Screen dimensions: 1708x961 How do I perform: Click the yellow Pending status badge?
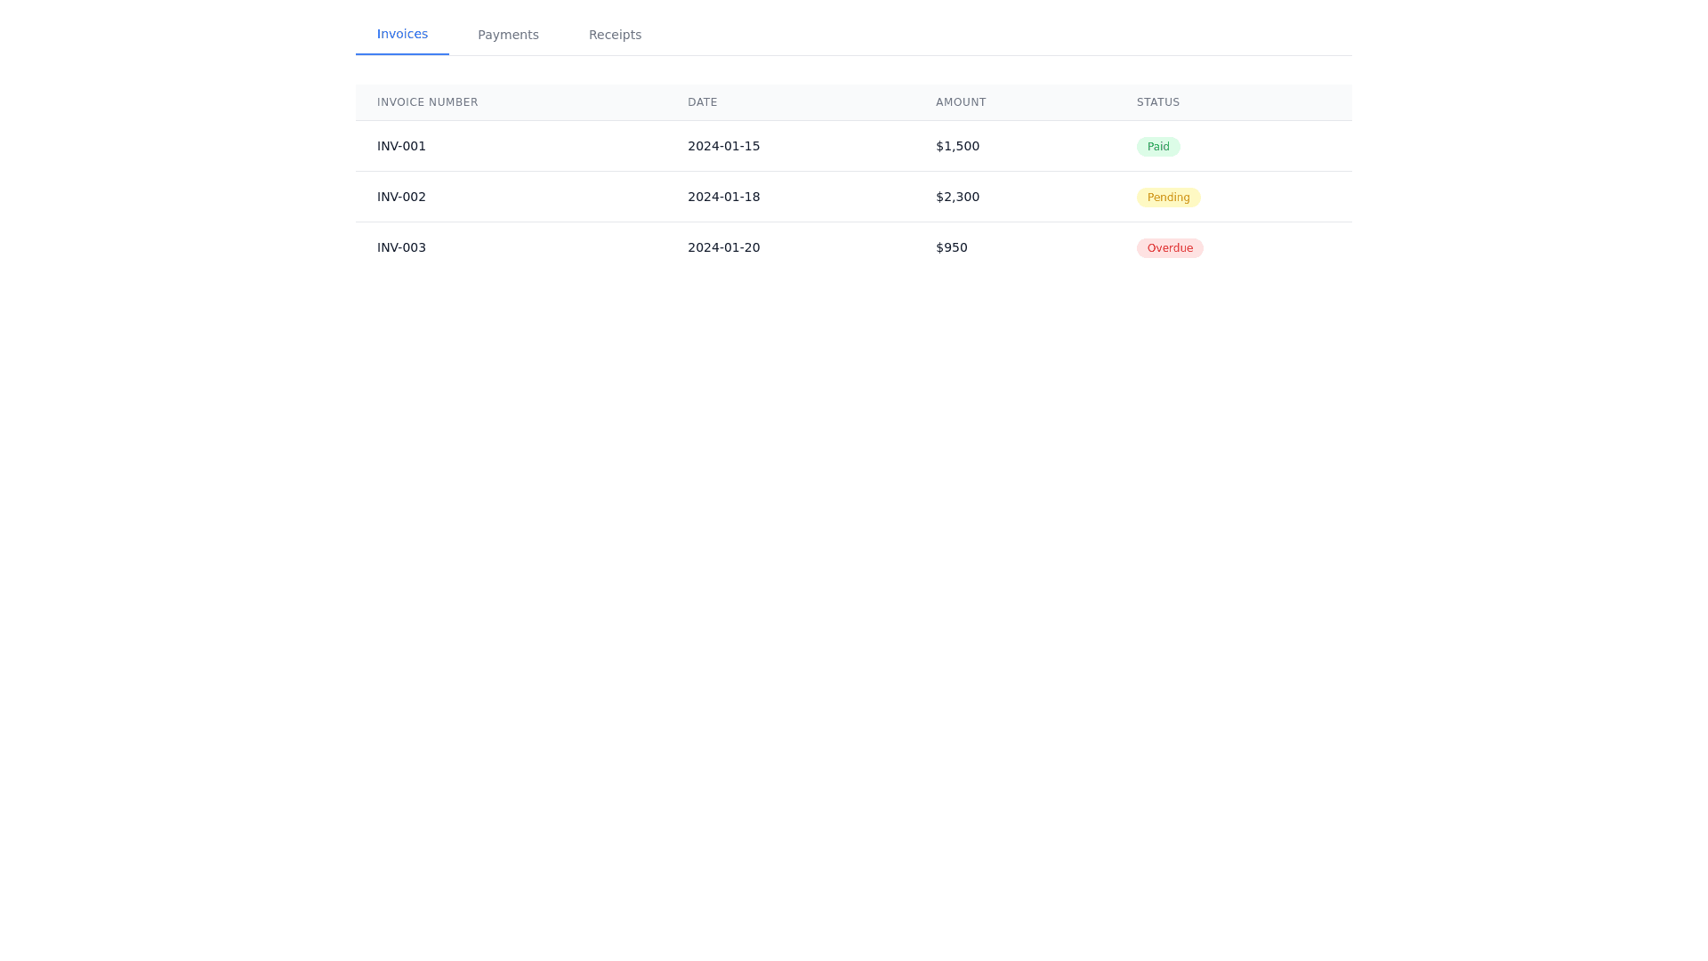click(1168, 198)
